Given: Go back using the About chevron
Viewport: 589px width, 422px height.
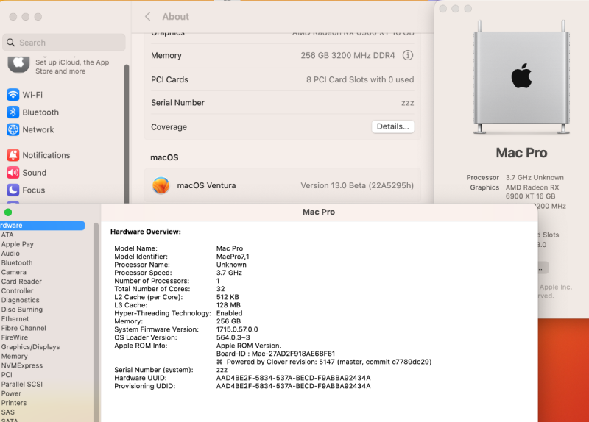Looking at the screenshot, I should click(148, 16).
